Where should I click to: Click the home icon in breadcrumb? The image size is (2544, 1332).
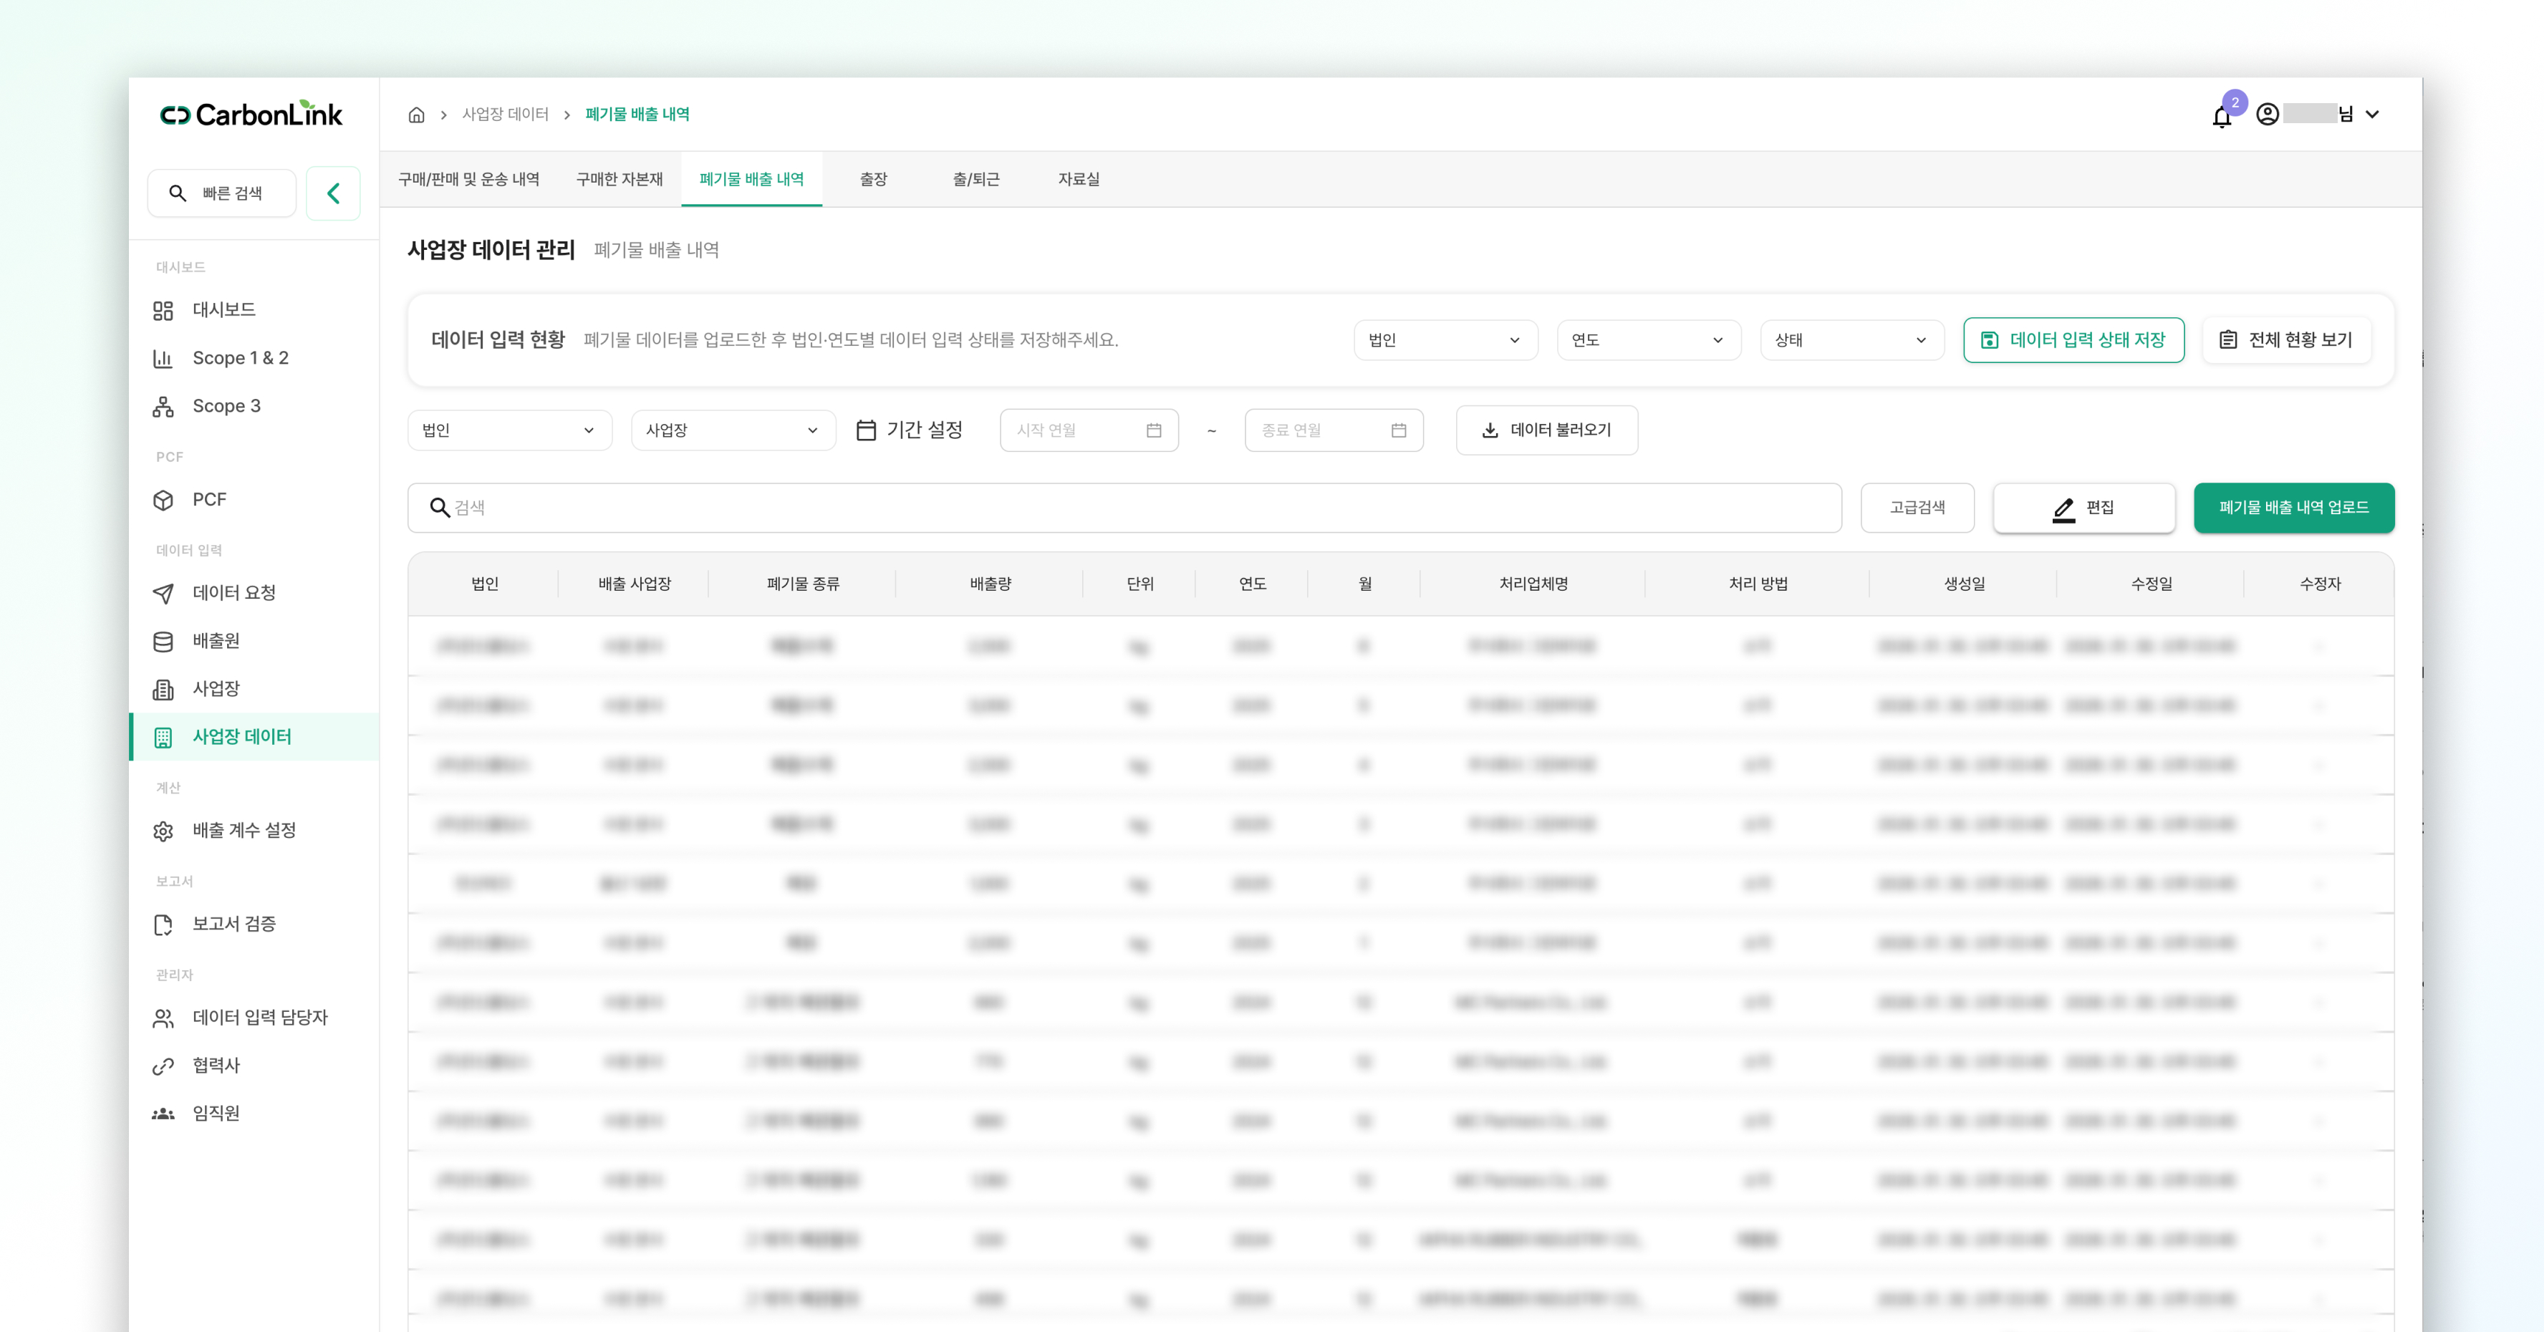coord(417,115)
